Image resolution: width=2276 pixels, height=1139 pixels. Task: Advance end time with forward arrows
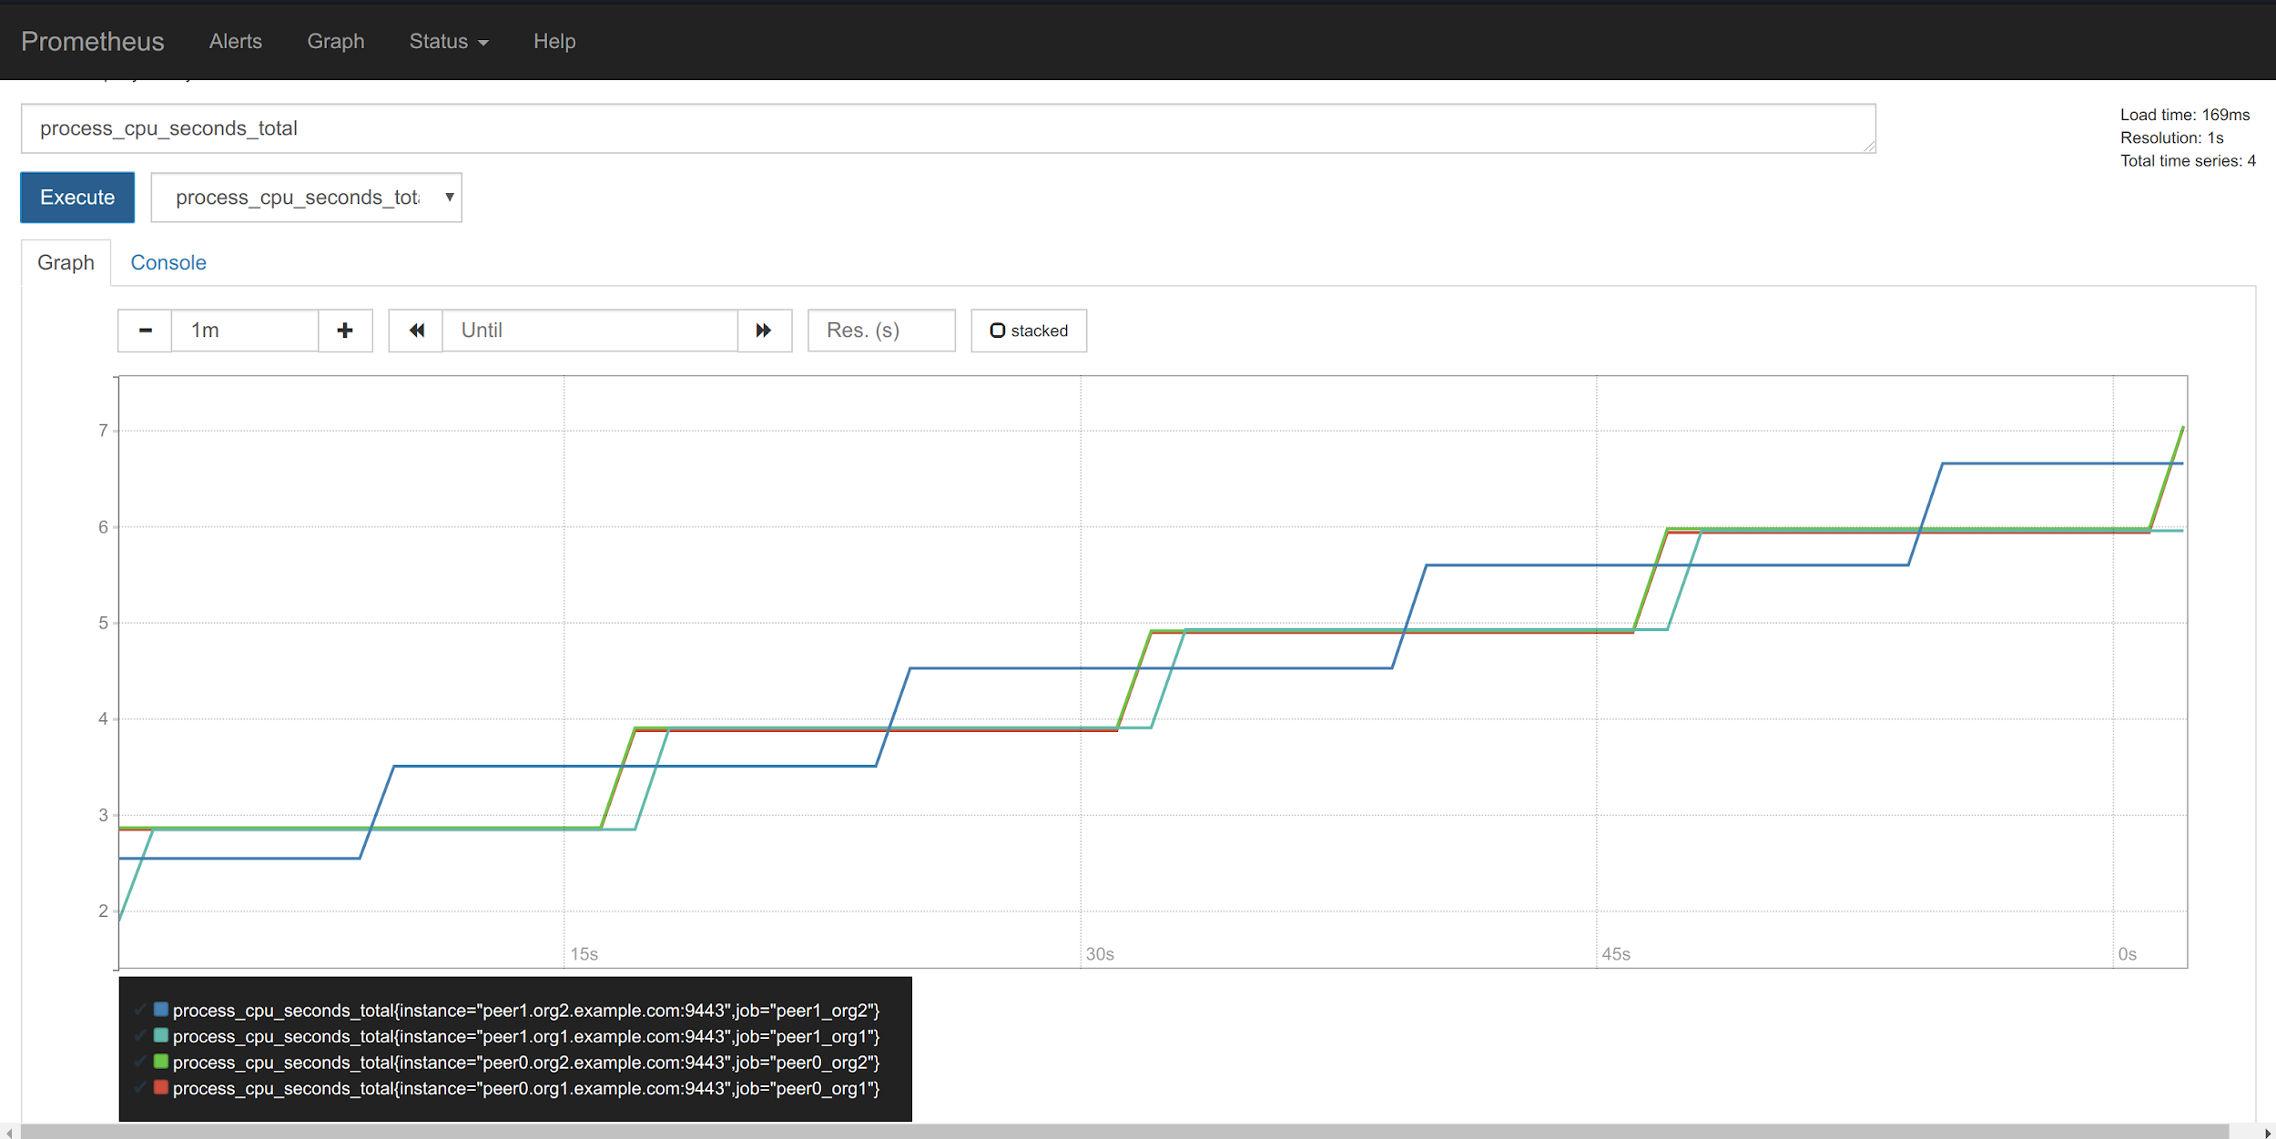764,331
